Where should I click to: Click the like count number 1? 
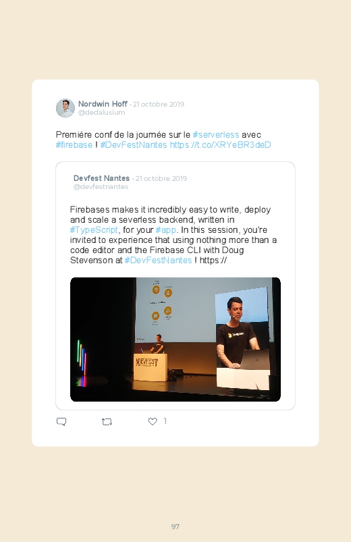coord(165,421)
